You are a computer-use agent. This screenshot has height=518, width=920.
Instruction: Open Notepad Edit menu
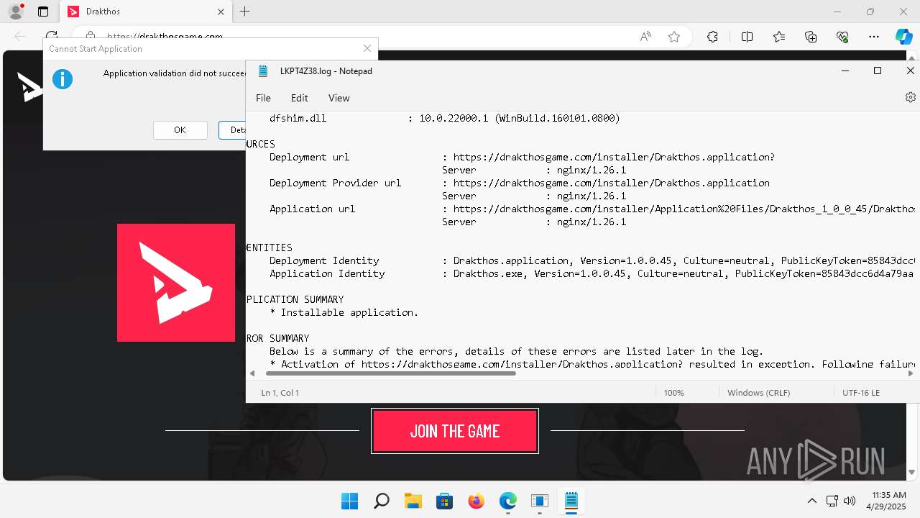299,98
